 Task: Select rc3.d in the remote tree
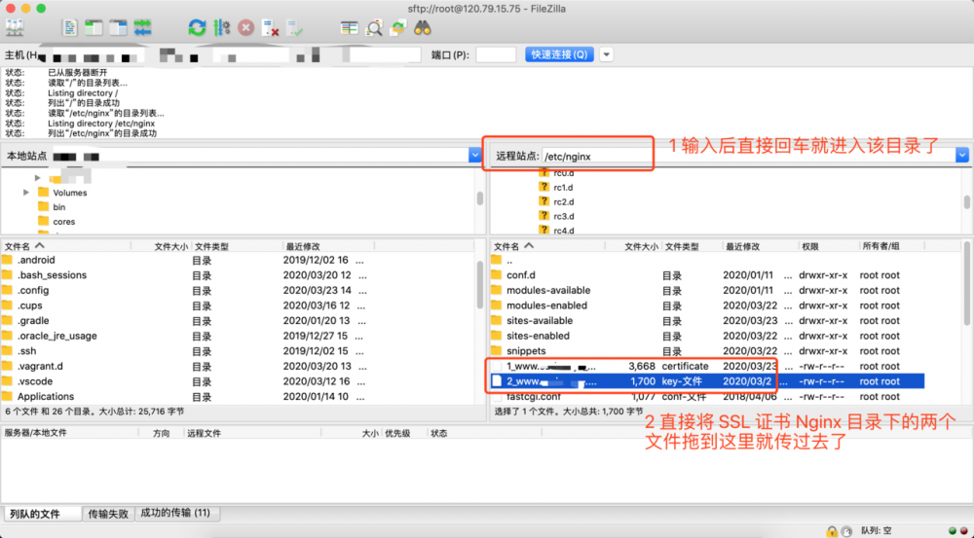click(x=556, y=216)
